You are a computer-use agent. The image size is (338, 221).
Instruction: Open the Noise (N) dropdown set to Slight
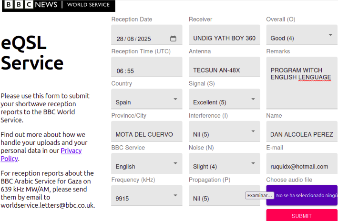(224, 163)
